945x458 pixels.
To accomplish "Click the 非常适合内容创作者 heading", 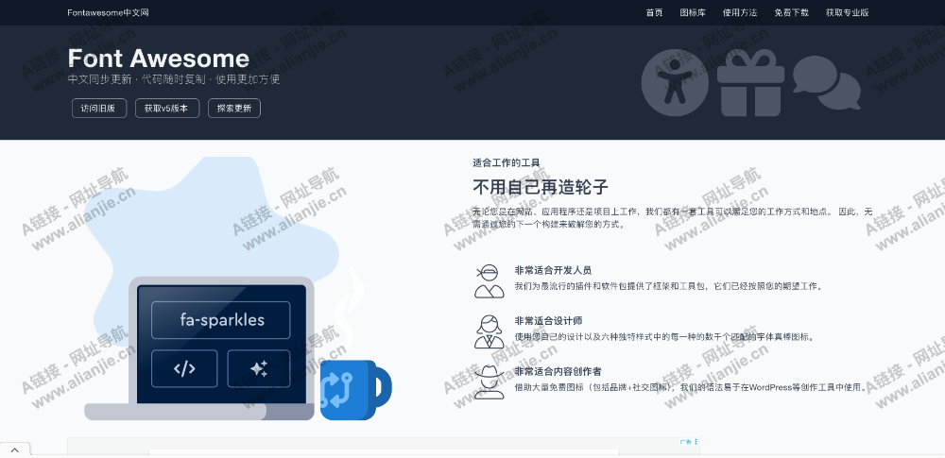I will pyautogui.click(x=558, y=372).
